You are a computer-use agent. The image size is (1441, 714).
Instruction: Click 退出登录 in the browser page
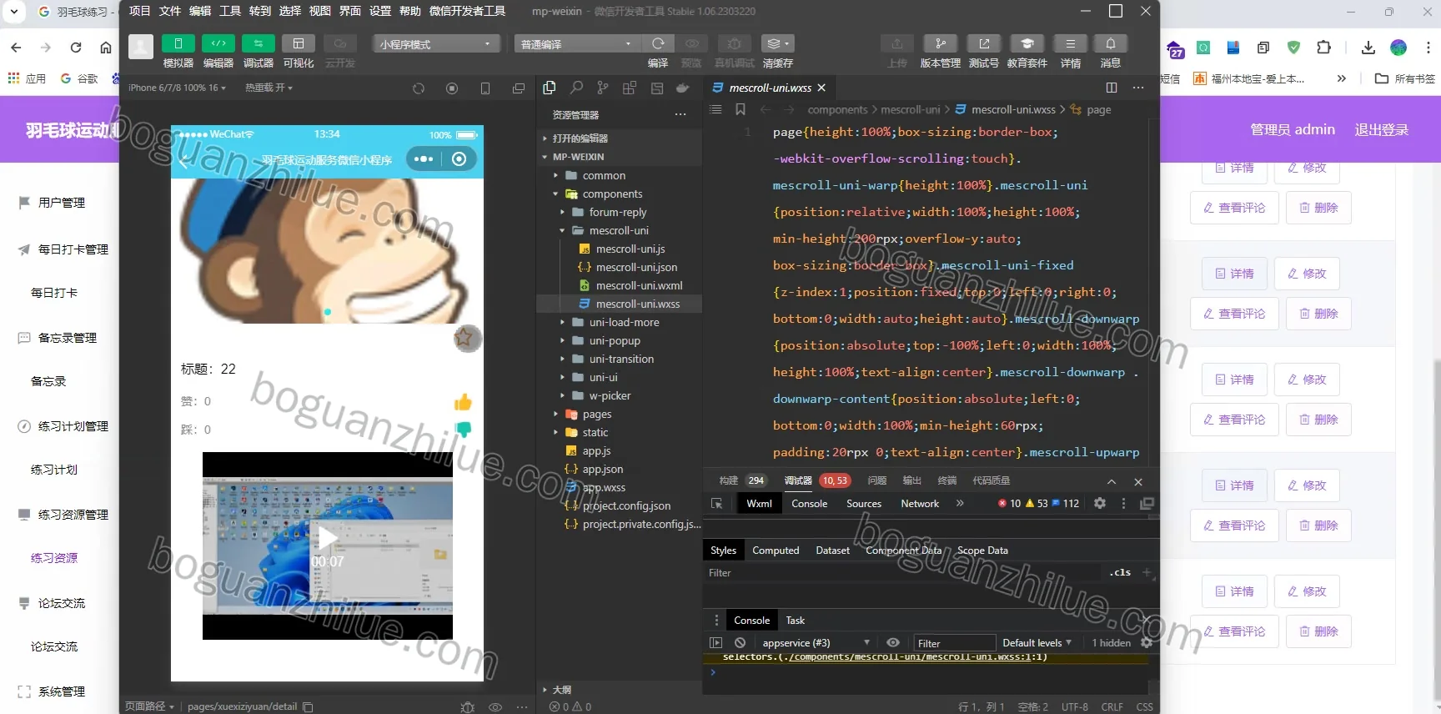pos(1381,129)
